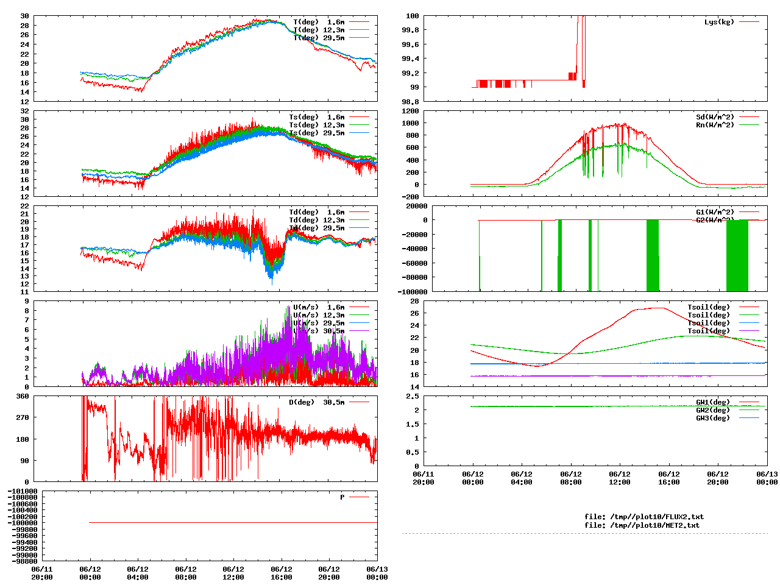This screenshot has height=585, width=780.
Task: Click the P legend label in pressure plot
Action: click(x=342, y=497)
